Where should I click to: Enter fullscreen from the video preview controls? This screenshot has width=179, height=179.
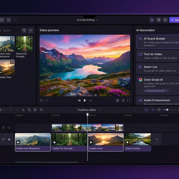click(129, 100)
